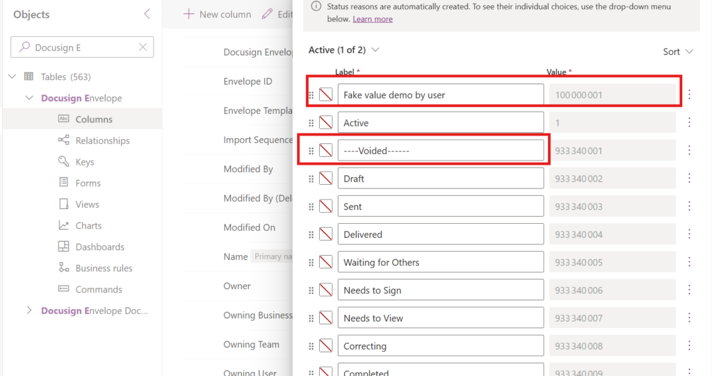Click the New column plus icon
Screen dimensions: 712x376
(x=188, y=14)
